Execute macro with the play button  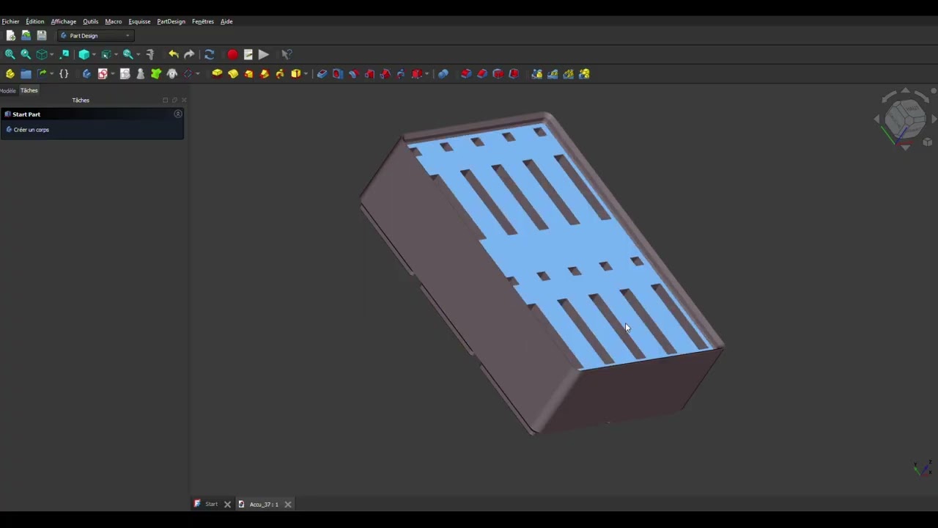tap(264, 54)
